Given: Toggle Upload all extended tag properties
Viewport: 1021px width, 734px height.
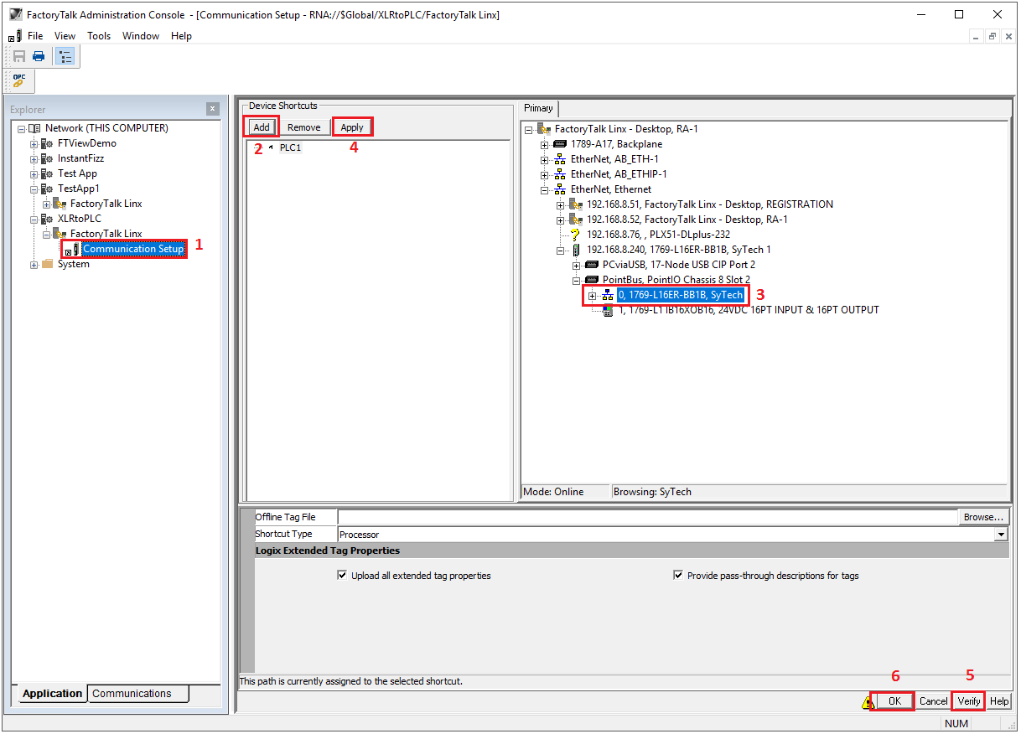Looking at the screenshot, I should click(x=342, y=576).
